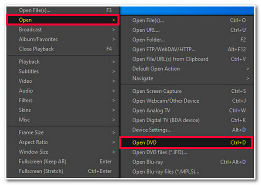Open the Filters submenu
261x185 pixels.
click(63, 101)
